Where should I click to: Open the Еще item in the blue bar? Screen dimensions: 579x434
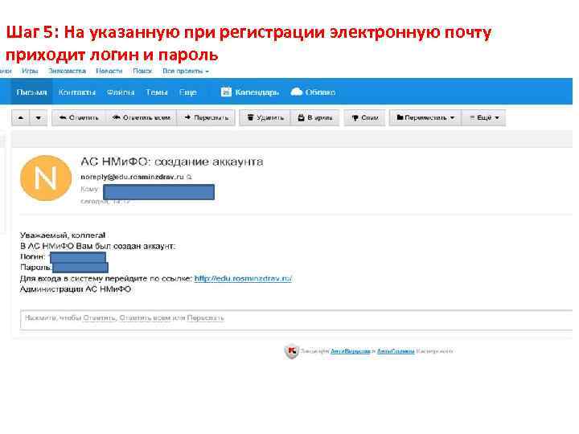pos(187,92)
